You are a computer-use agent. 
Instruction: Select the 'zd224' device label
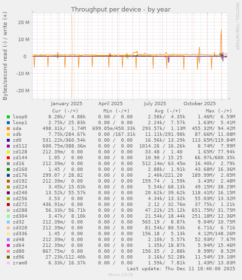coord(20,187)
